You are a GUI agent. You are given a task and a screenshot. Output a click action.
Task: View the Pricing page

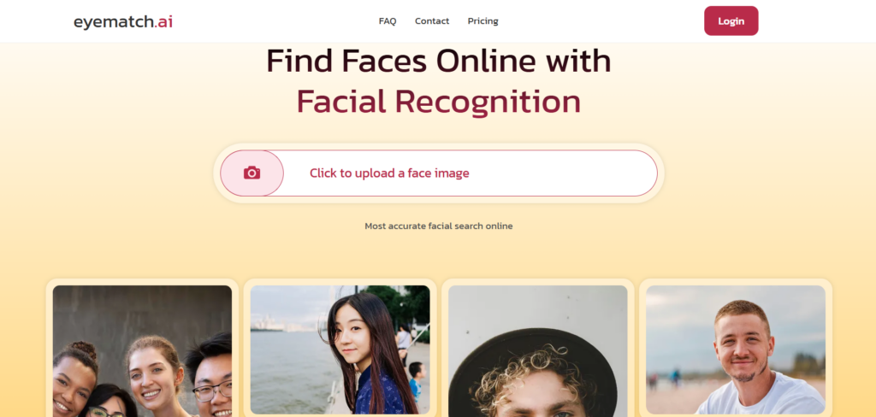[x=482, y=21]
